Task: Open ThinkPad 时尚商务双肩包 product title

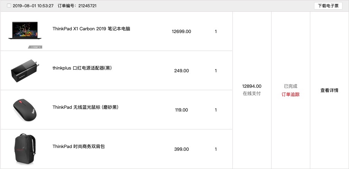Action: (79, 146)
